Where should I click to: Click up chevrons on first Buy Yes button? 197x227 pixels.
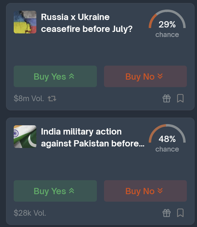(72, 76)
